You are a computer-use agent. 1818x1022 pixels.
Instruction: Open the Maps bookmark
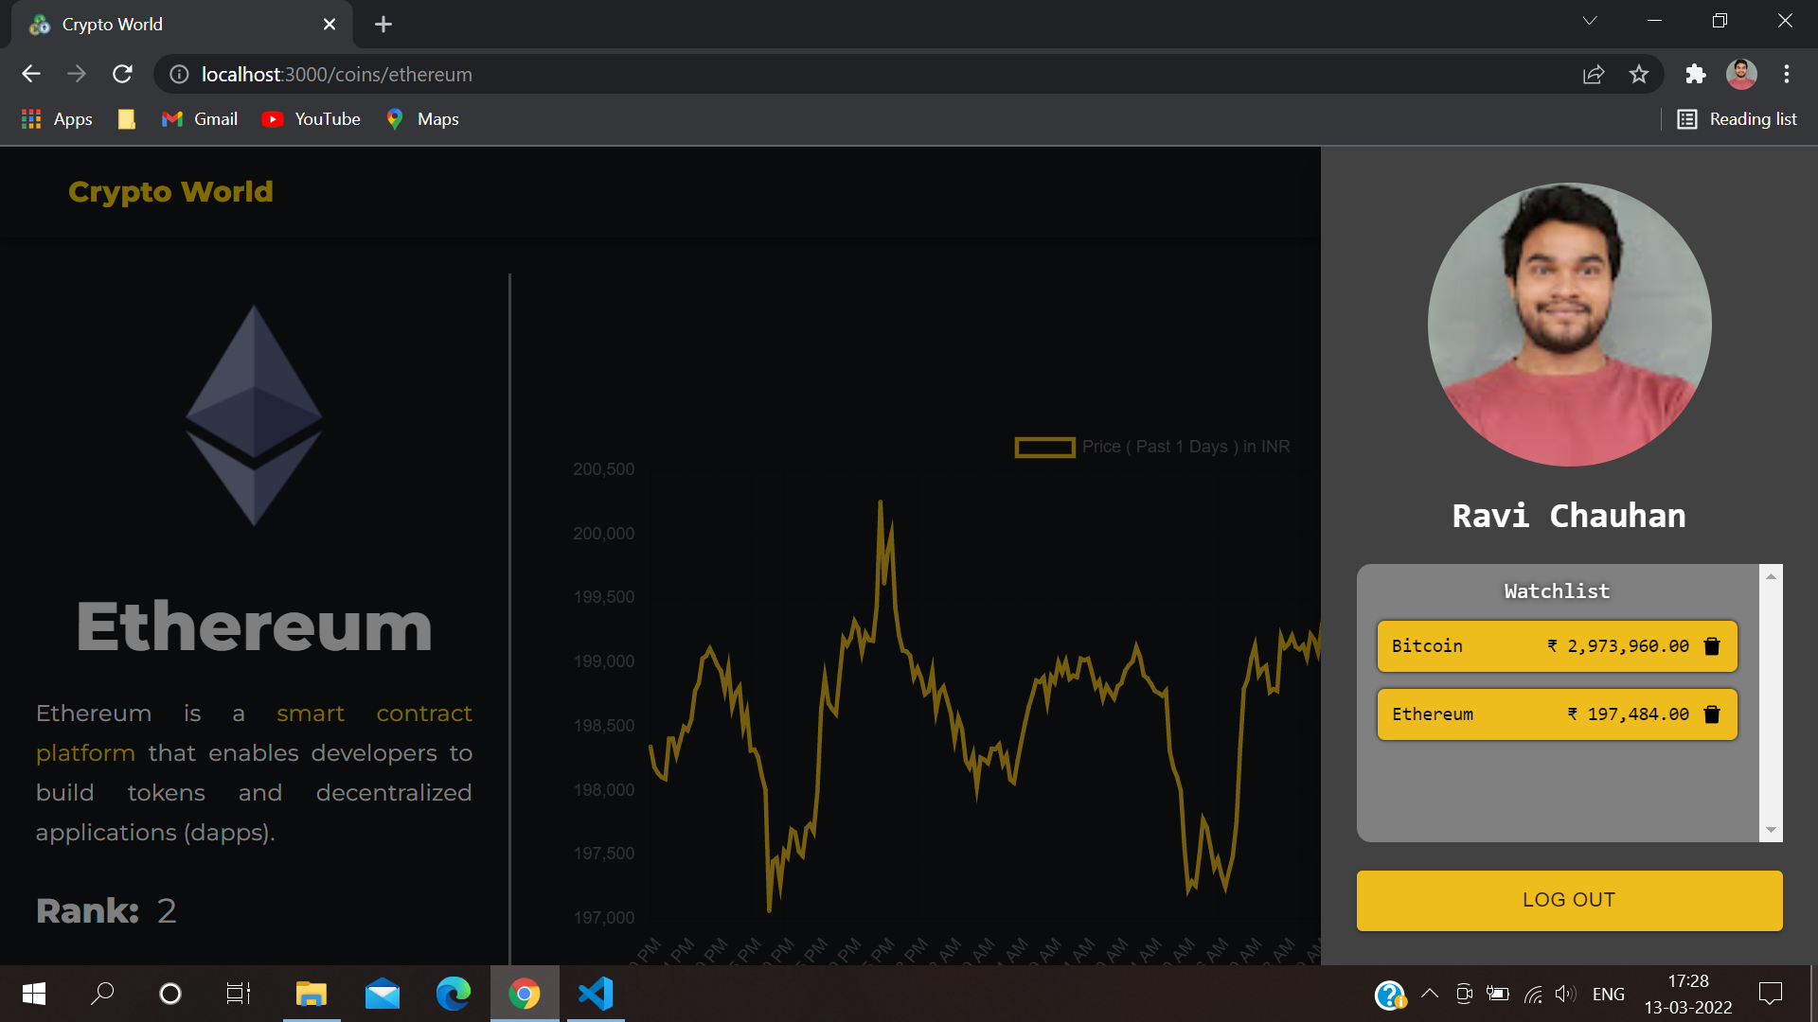422,119
